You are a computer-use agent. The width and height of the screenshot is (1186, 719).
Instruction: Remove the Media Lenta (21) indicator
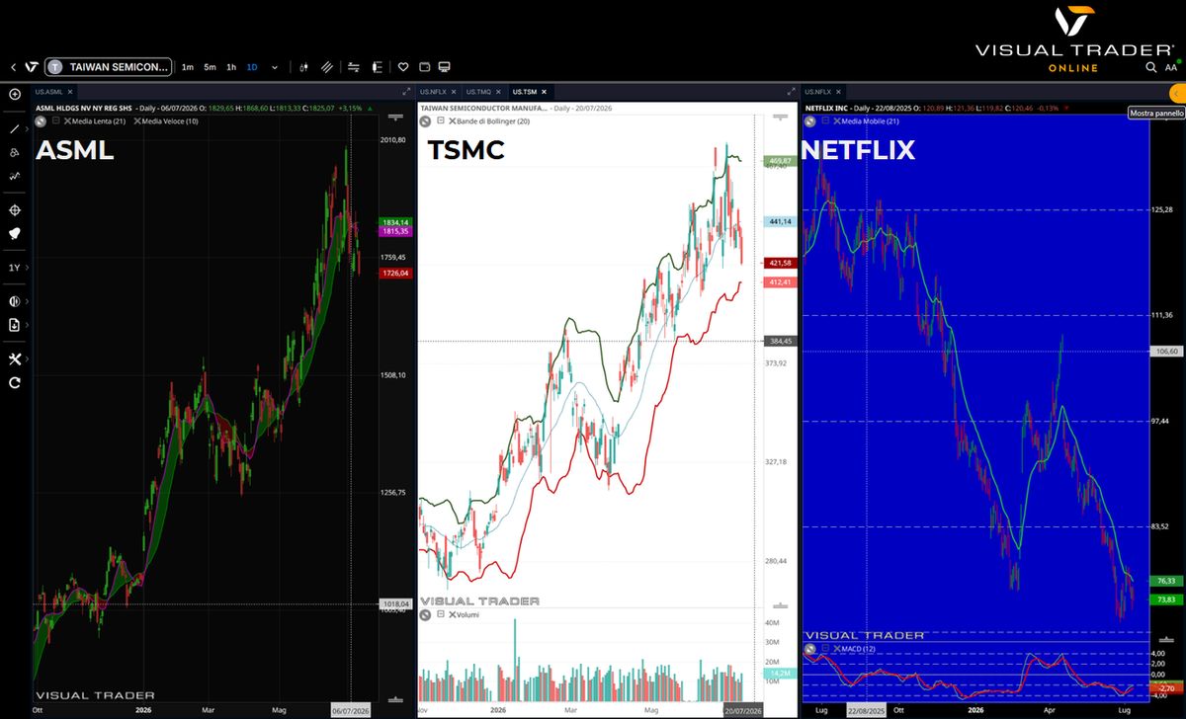point(67,121)
